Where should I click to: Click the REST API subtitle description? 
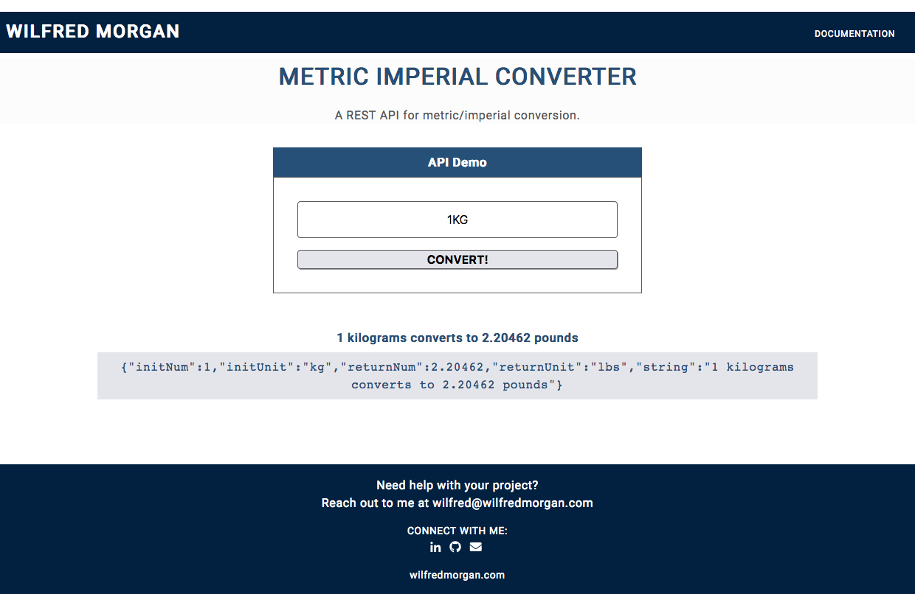pyautogui.click(x=457, y=115)
